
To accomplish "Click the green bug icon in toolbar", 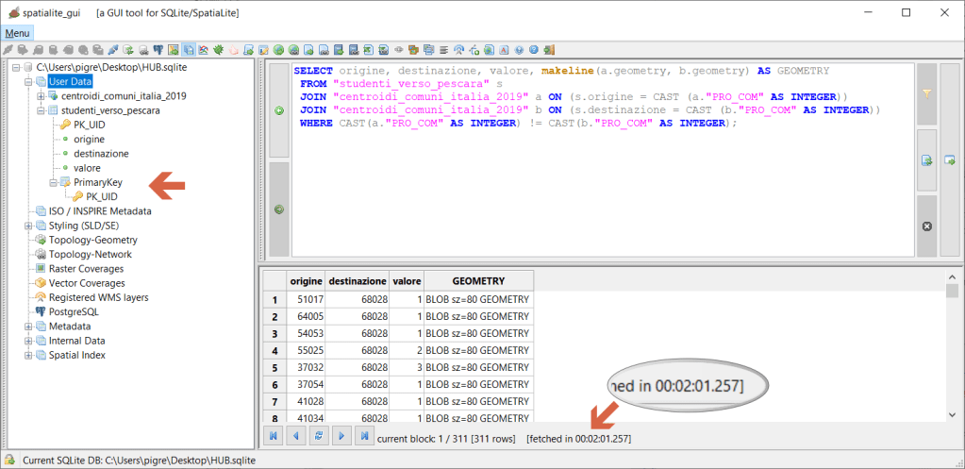I will pyautogui.click(x=218, y=49).
